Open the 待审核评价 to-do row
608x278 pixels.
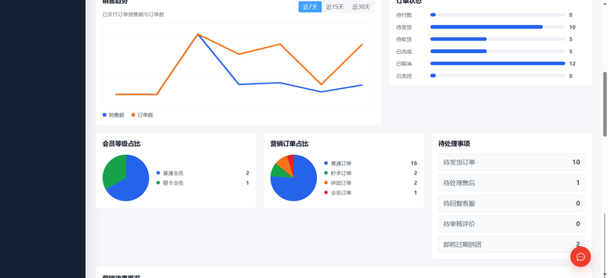pyautogui.click(x=511, y=224)
